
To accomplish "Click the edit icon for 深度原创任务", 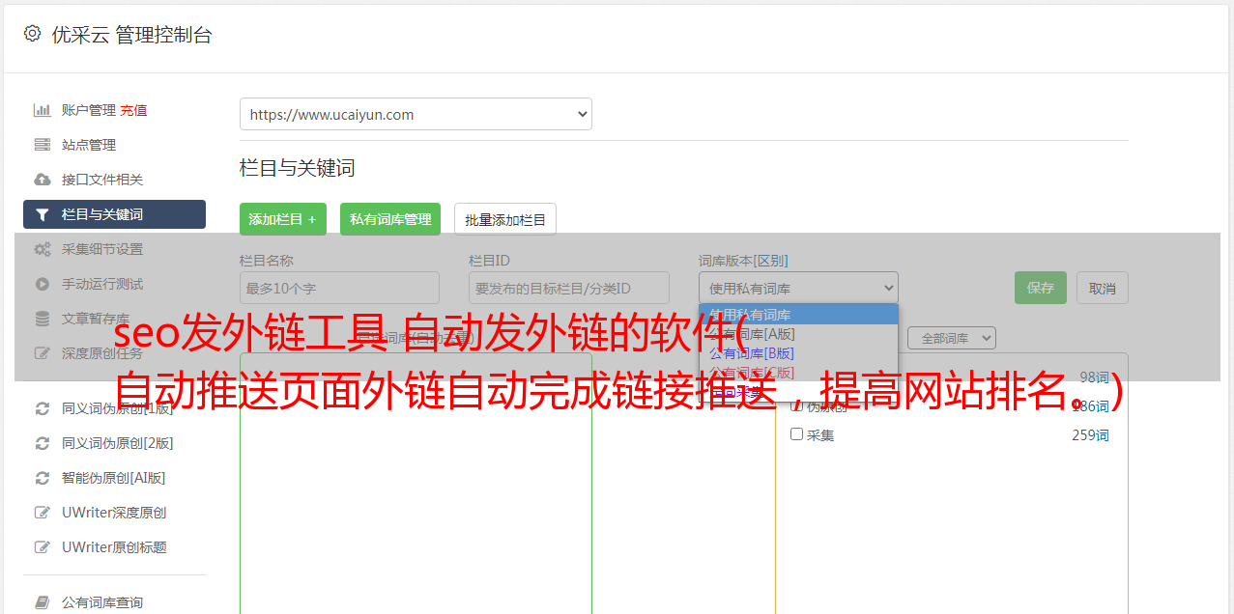I will pyautogui.click(x=42, y=353).
